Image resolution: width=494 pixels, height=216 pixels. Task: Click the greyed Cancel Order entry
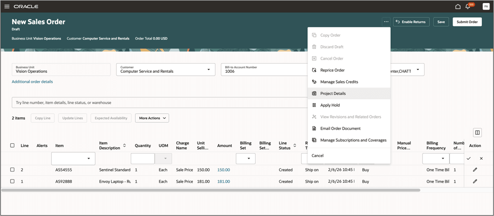tap(349, 58)
